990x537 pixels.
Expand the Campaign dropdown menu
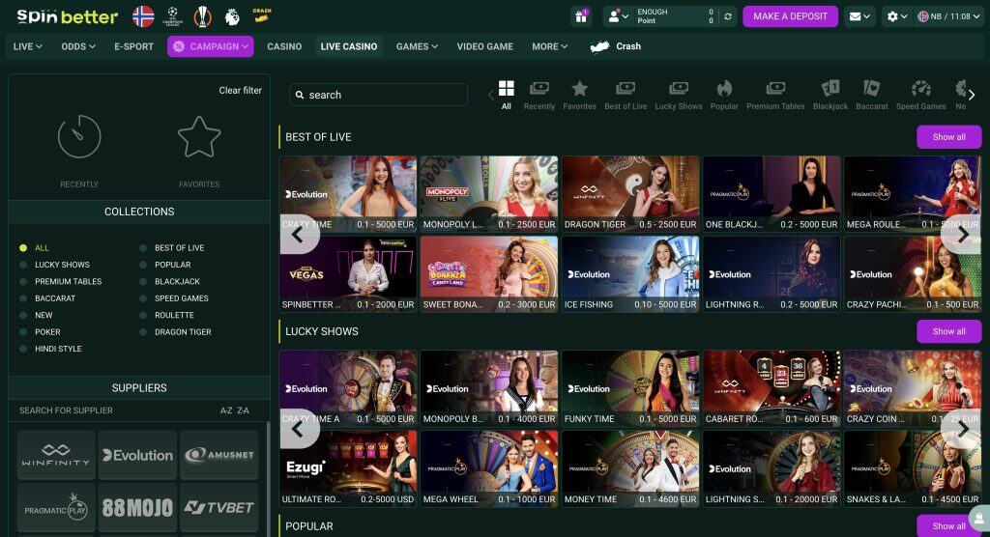click(x=210, y=46)
